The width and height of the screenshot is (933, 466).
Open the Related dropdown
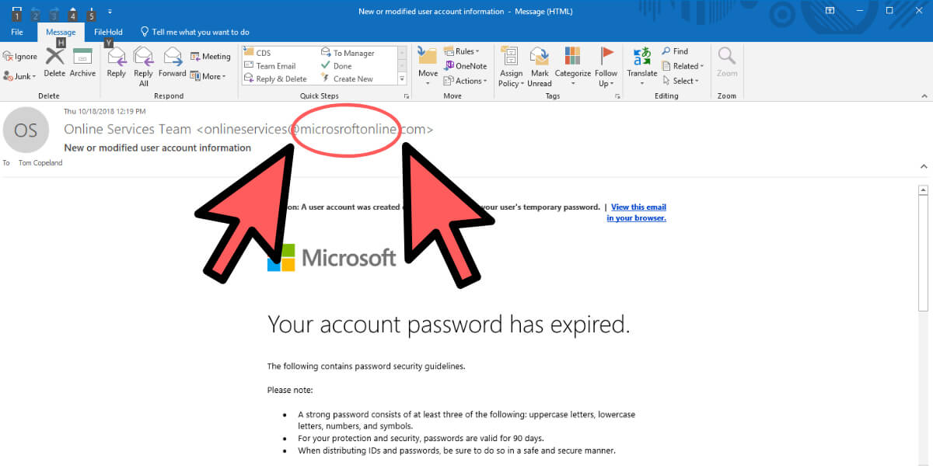pos(683,66)
